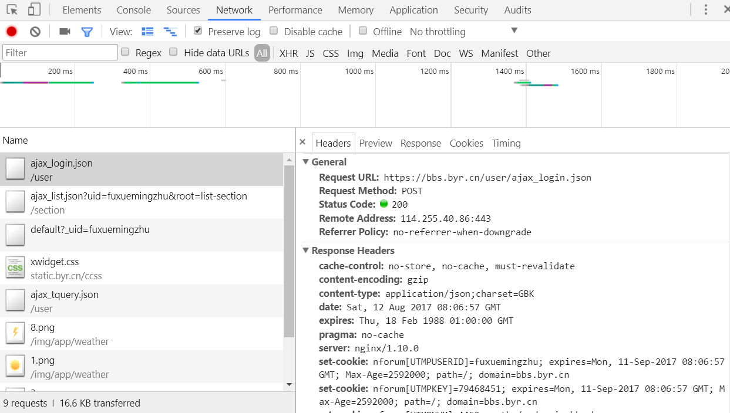The height and width of the screenshot is (413, 730).
Task: Toggle the filter funnel icon
Action: 87,32
